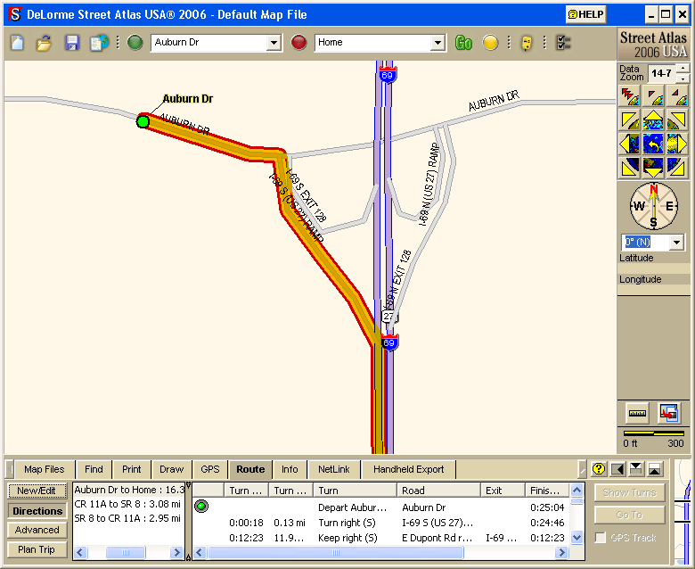Click directions table scroll up arrow

(x=576, y=490)
